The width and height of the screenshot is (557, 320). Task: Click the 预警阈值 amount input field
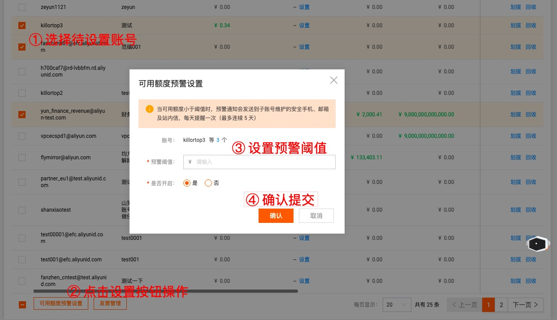(259, 162)
